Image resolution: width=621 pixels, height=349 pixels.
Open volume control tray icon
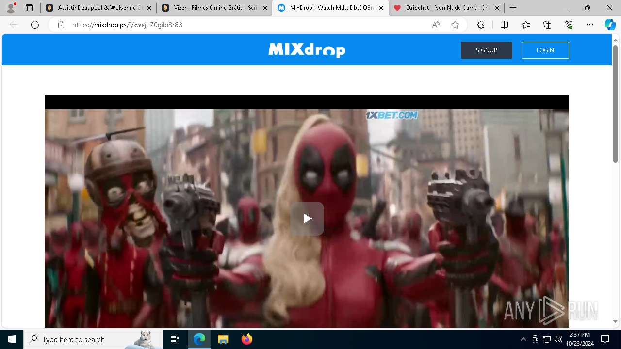[558, 339]
